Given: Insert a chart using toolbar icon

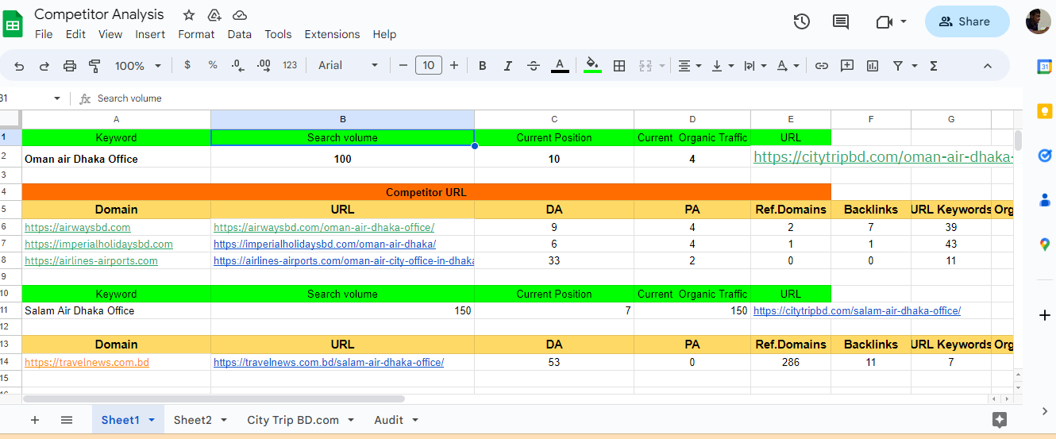Looking at the screenshot, I should pos(873,66).
